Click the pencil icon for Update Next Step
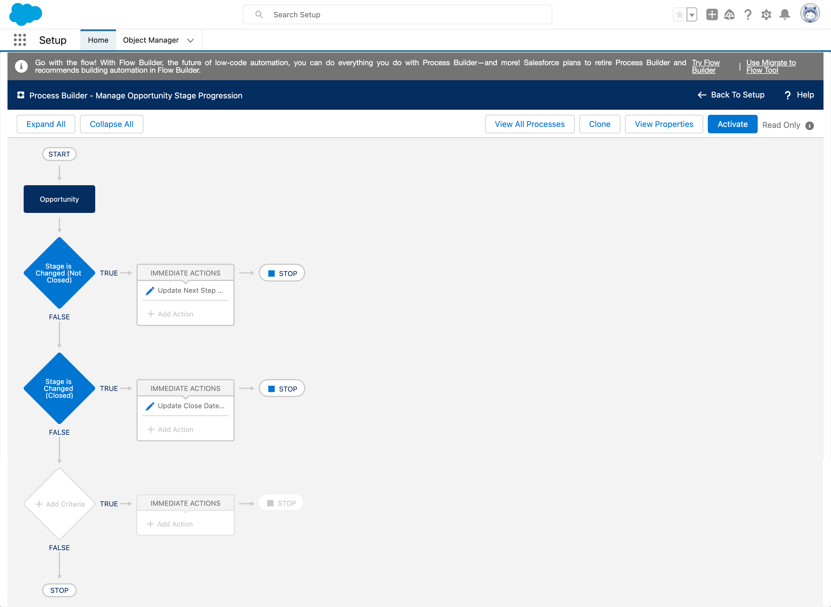This screenshot has height=607, width=831. 149,291
